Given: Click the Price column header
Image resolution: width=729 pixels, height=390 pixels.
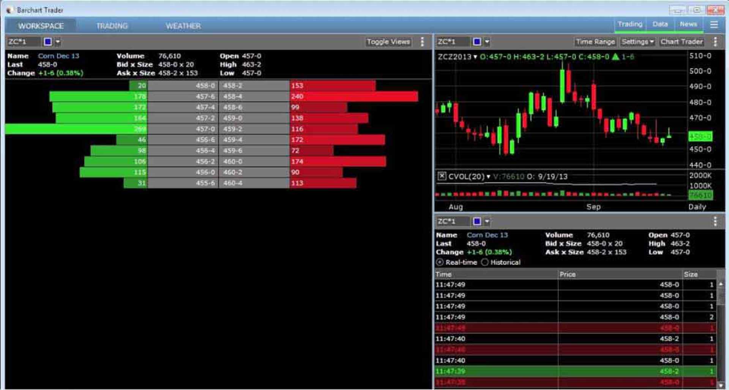Looking at the screenshot, I should (x=620, y=274).
